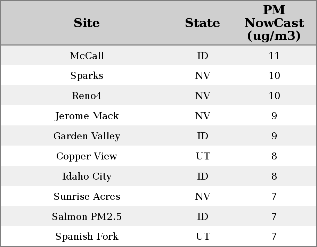
Task: Click the UT state cell for Copper View
Action: pyautogui.click(x=202, y=156)
